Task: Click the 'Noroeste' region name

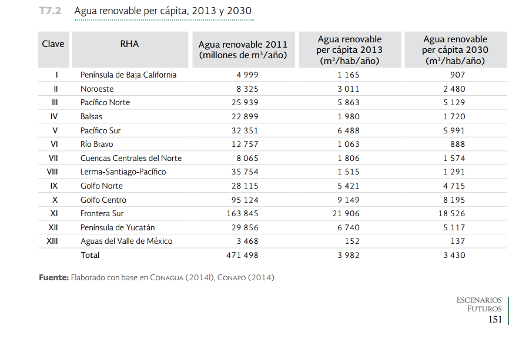Action: tap(97, 89)
